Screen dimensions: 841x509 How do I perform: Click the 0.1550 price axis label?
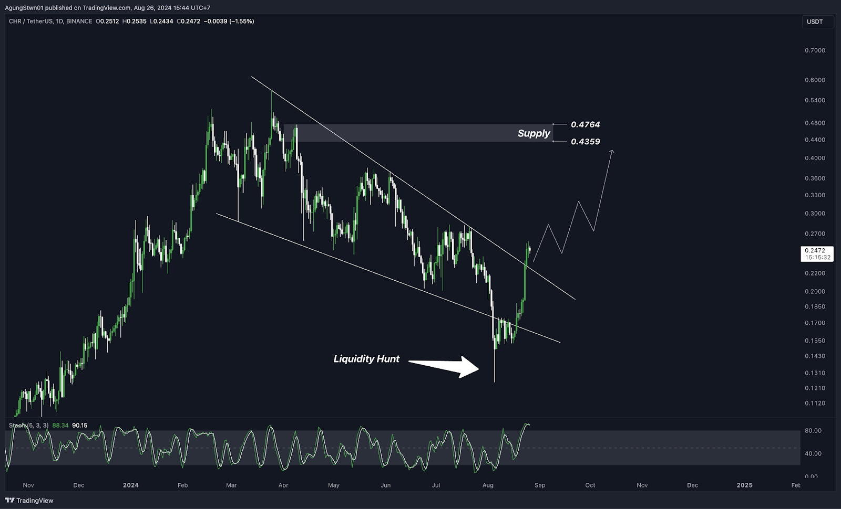815,341
